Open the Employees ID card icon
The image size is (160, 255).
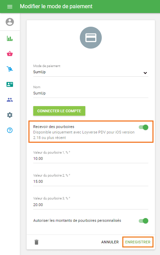[x=10, y=85]
